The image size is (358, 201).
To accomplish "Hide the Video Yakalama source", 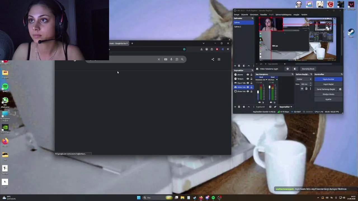I will click(x=248, y=87).
